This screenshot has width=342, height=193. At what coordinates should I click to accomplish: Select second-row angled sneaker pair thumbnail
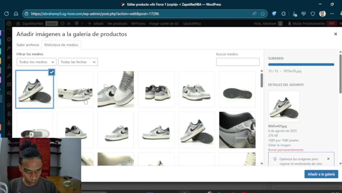point(197,130)
